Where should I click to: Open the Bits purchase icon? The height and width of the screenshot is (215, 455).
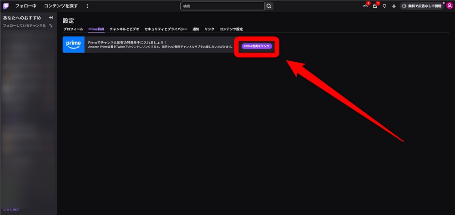click(394, 6)
